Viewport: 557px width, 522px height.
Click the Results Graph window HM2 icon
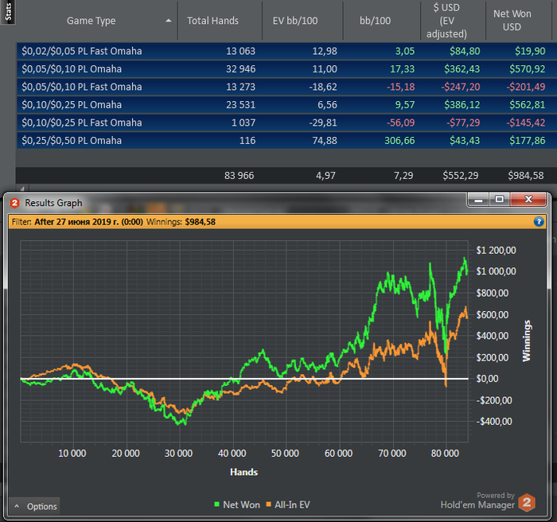[14, 203]
